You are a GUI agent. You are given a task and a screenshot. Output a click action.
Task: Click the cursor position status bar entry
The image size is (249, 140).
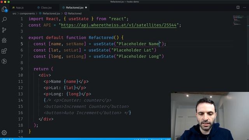coord(141,139)
